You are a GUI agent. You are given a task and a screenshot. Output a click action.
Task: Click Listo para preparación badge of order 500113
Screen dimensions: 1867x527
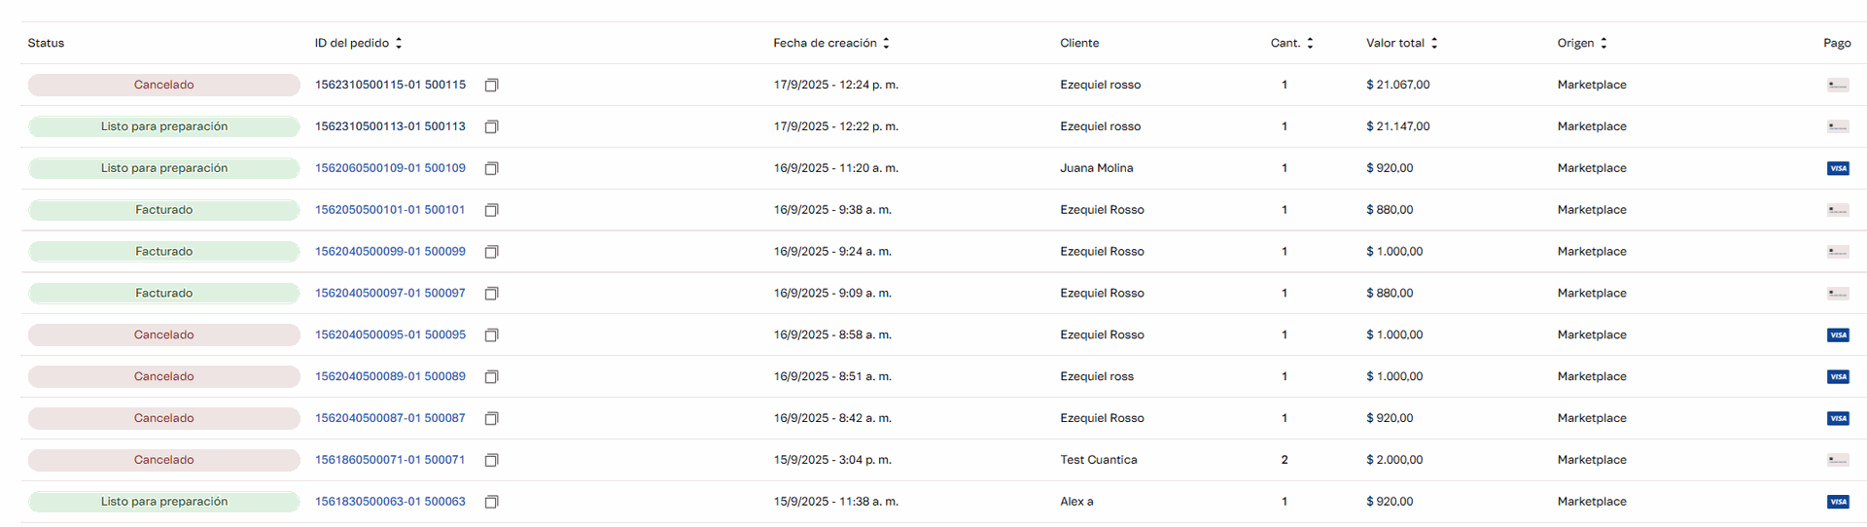163,126
